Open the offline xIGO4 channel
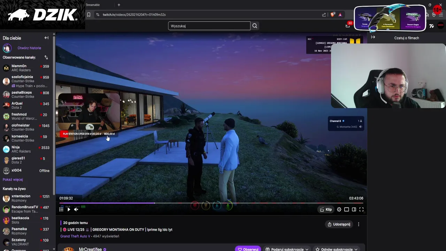446x251 pixels. [x=26, y=170]
